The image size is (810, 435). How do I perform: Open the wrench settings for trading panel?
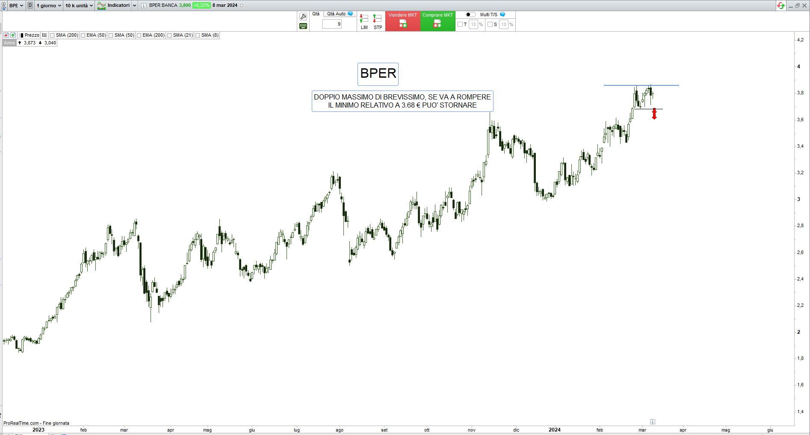[x=303, y=17]
